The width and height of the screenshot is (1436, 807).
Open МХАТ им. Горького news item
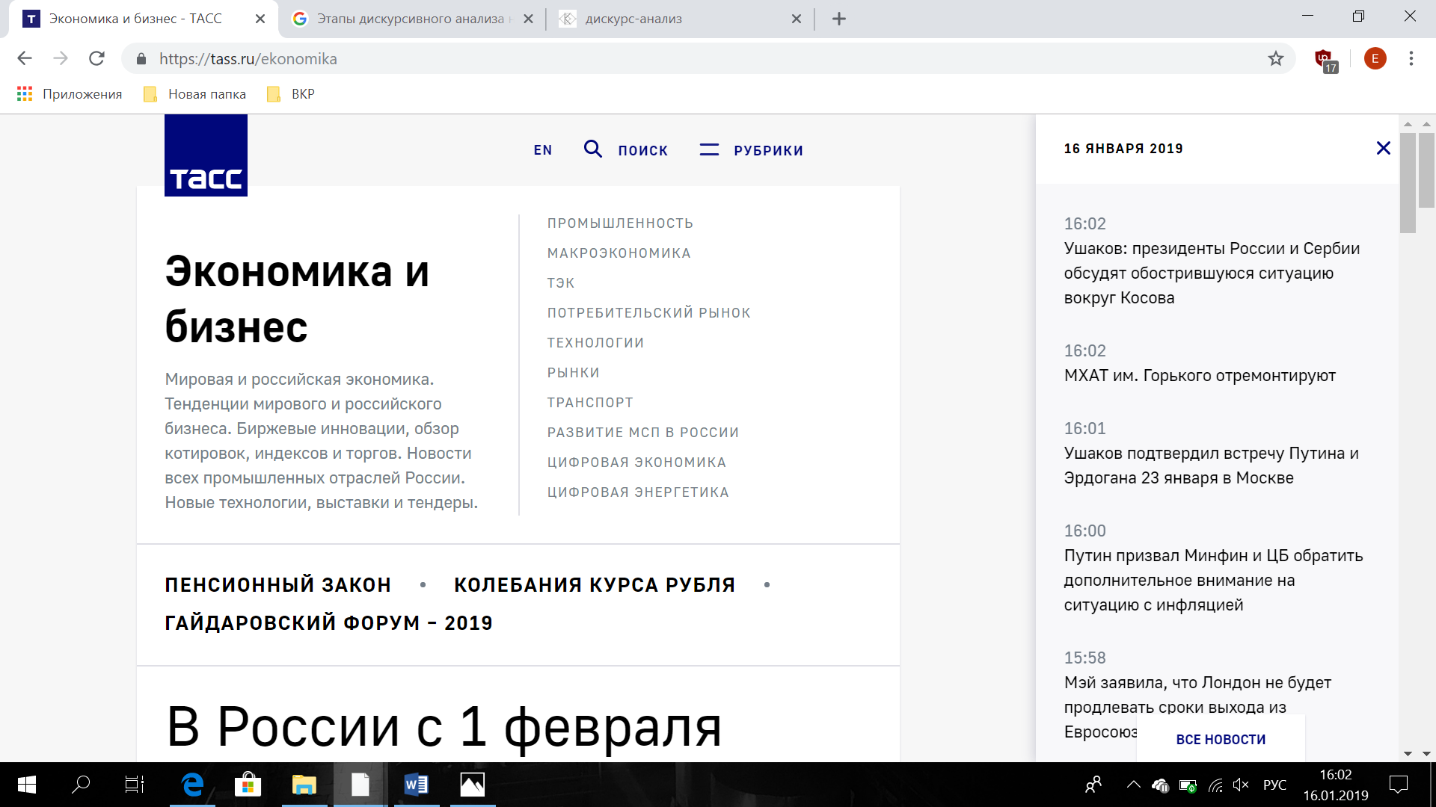[x=1200, y=376]
